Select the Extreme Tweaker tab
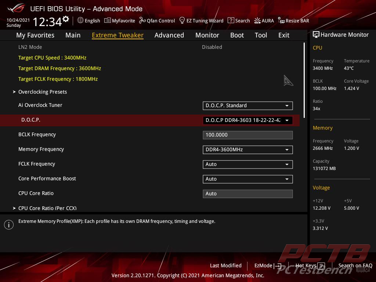Image resolution: width=376 pixels, height=282 pixels. [118, 35]
